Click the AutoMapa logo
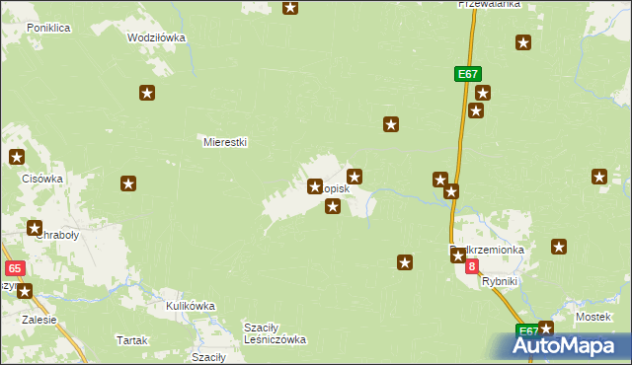The height and width of the screenshot is (365, 632). point(564,345)
